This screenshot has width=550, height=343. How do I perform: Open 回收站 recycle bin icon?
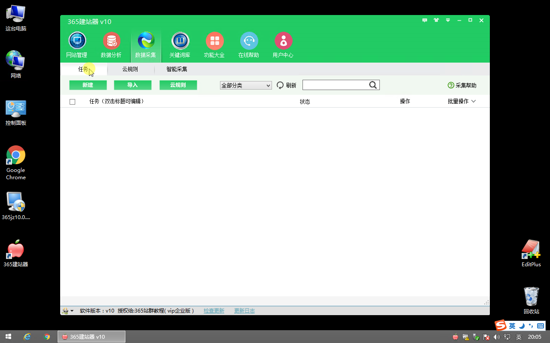[531, 297]
